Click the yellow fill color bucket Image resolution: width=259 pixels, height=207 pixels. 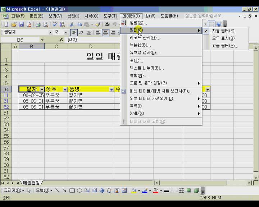click(133, 190)
